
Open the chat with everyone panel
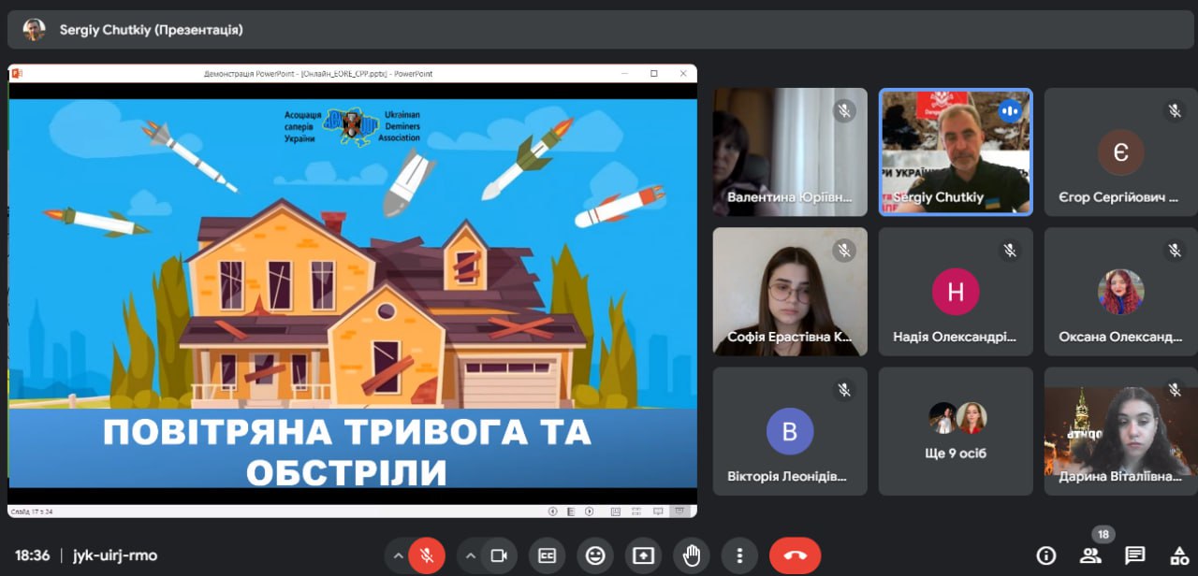pos(1134,555)
